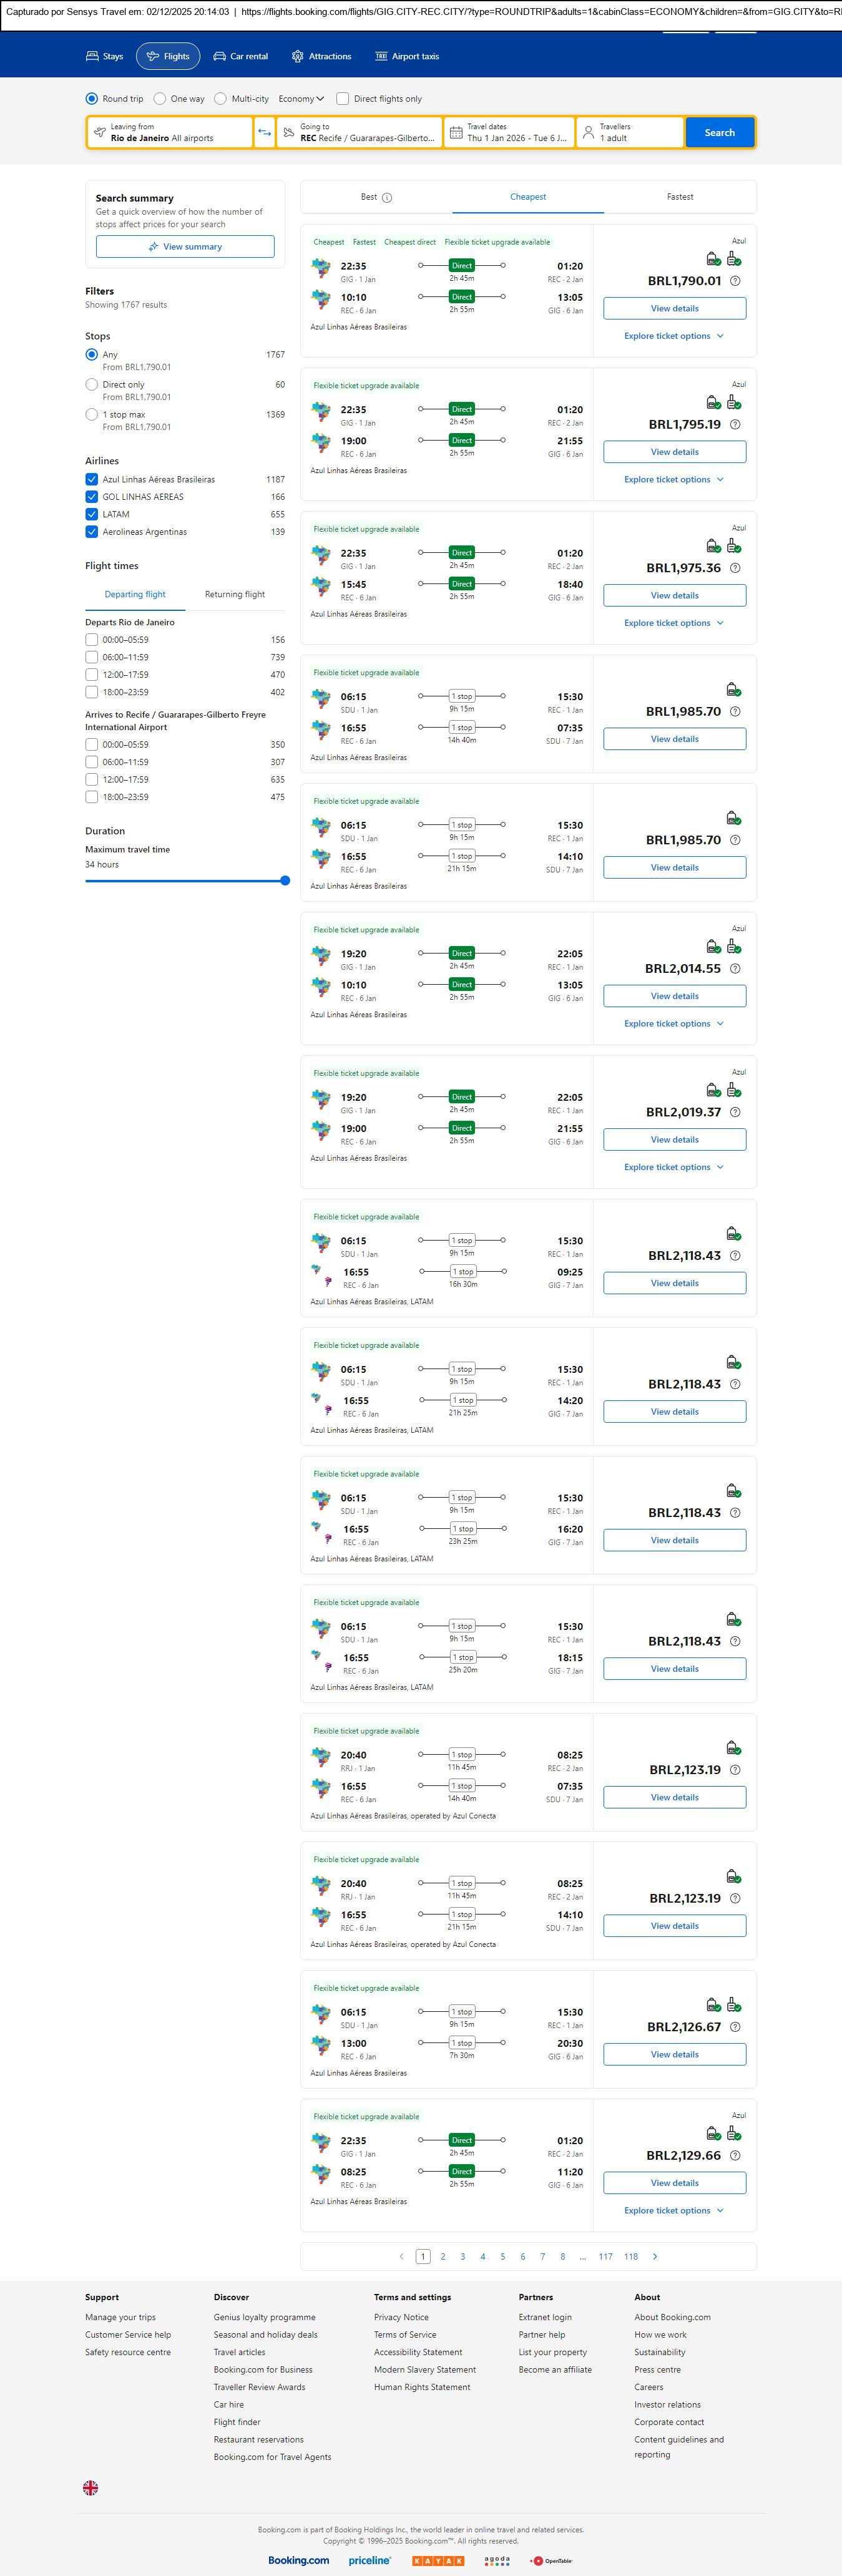Click the price info icon next to BRL2,129.66

tap(735, 2155)
